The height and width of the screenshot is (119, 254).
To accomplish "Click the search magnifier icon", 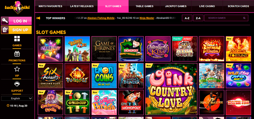I will (x=244, y=18).
